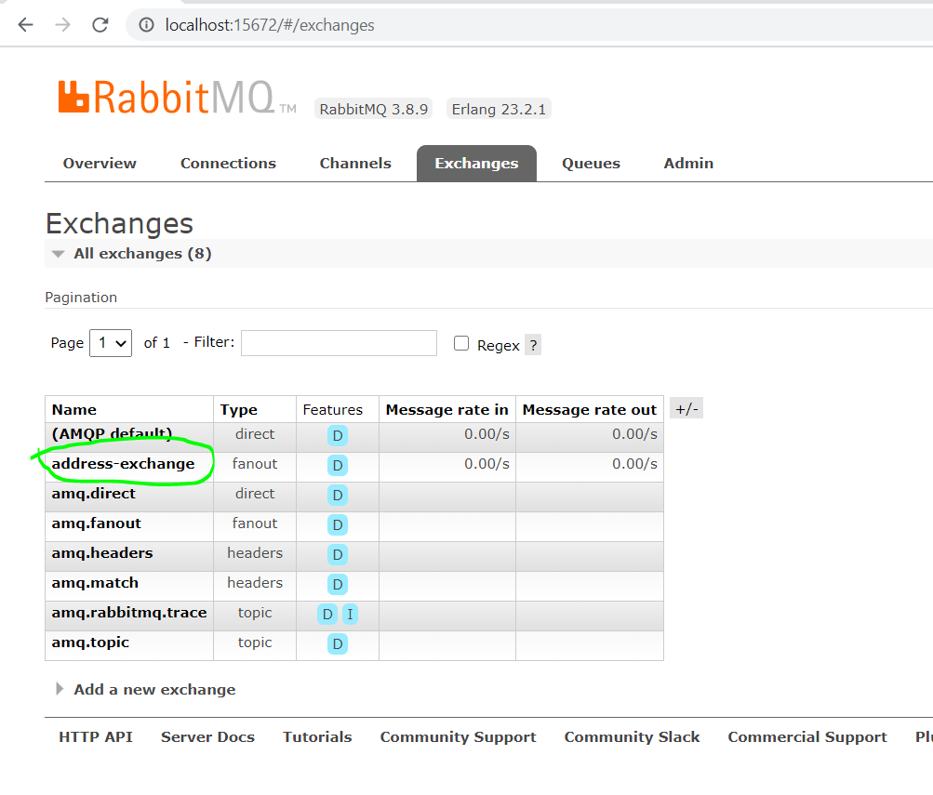
Task: Open the Commercial Support link
Action: (807, 737)
